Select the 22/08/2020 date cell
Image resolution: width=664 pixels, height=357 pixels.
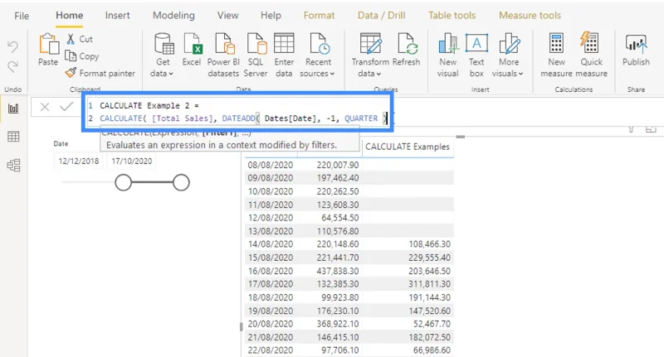pyautogui.click(x=271, y=350)
